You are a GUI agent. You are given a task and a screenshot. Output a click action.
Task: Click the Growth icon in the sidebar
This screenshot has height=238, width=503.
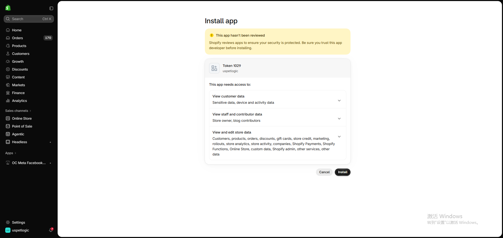(x=8, y=61)
